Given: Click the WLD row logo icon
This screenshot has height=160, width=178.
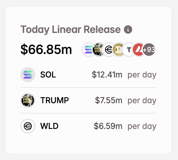Looking at the screenshot, I should coord(28,126).
